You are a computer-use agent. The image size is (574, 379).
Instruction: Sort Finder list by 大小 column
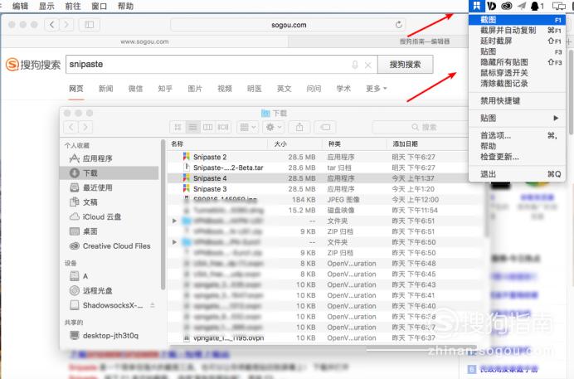295,144
